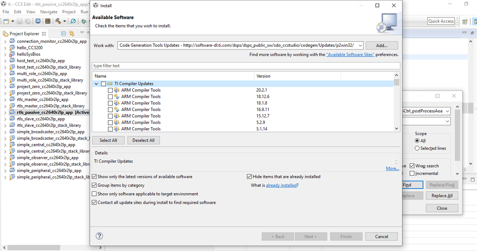
Task: Click Collapse All in Project Explorer
Action: pos(64,34)
